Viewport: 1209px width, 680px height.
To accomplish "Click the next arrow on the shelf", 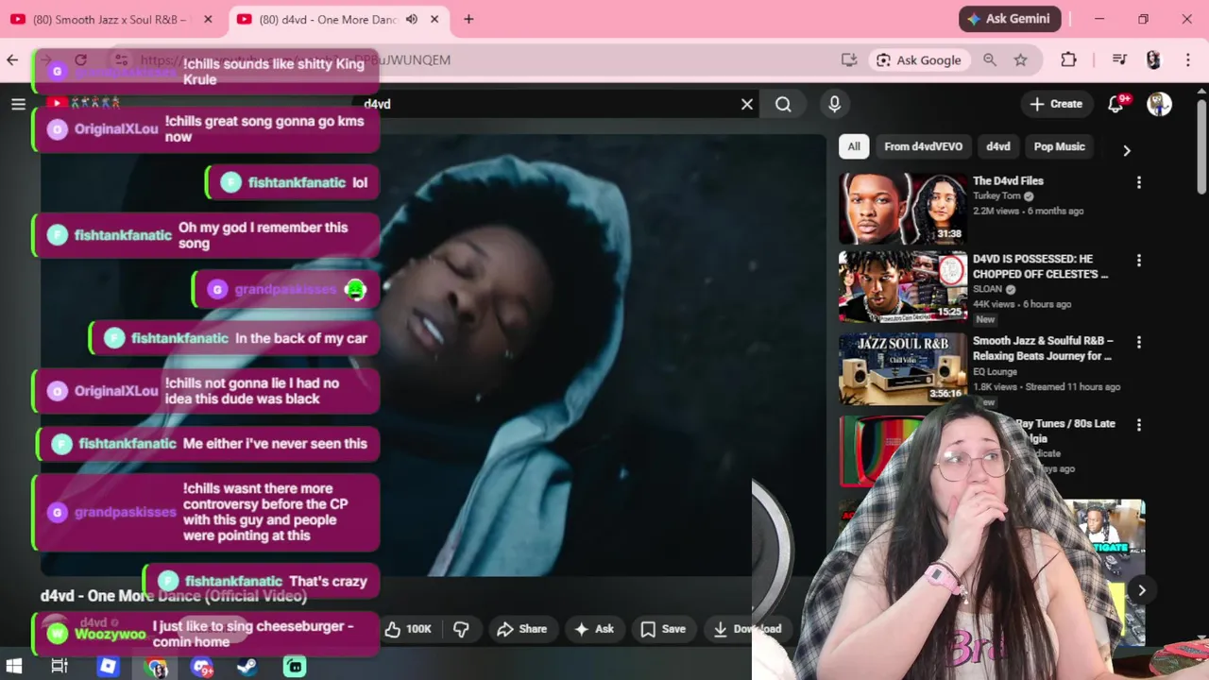I will point(1142,590).
